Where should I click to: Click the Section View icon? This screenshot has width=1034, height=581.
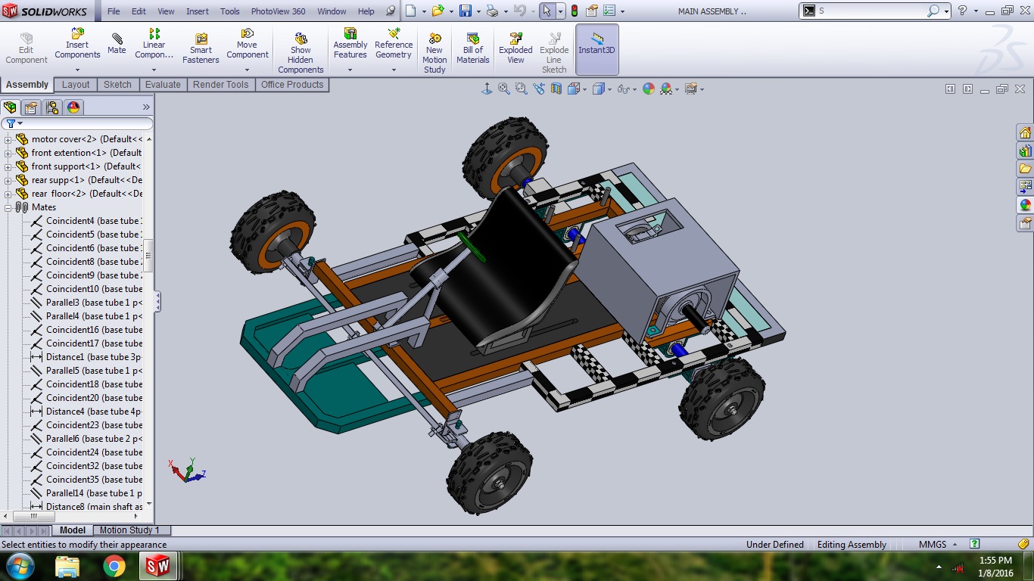(x=556, y=89)
